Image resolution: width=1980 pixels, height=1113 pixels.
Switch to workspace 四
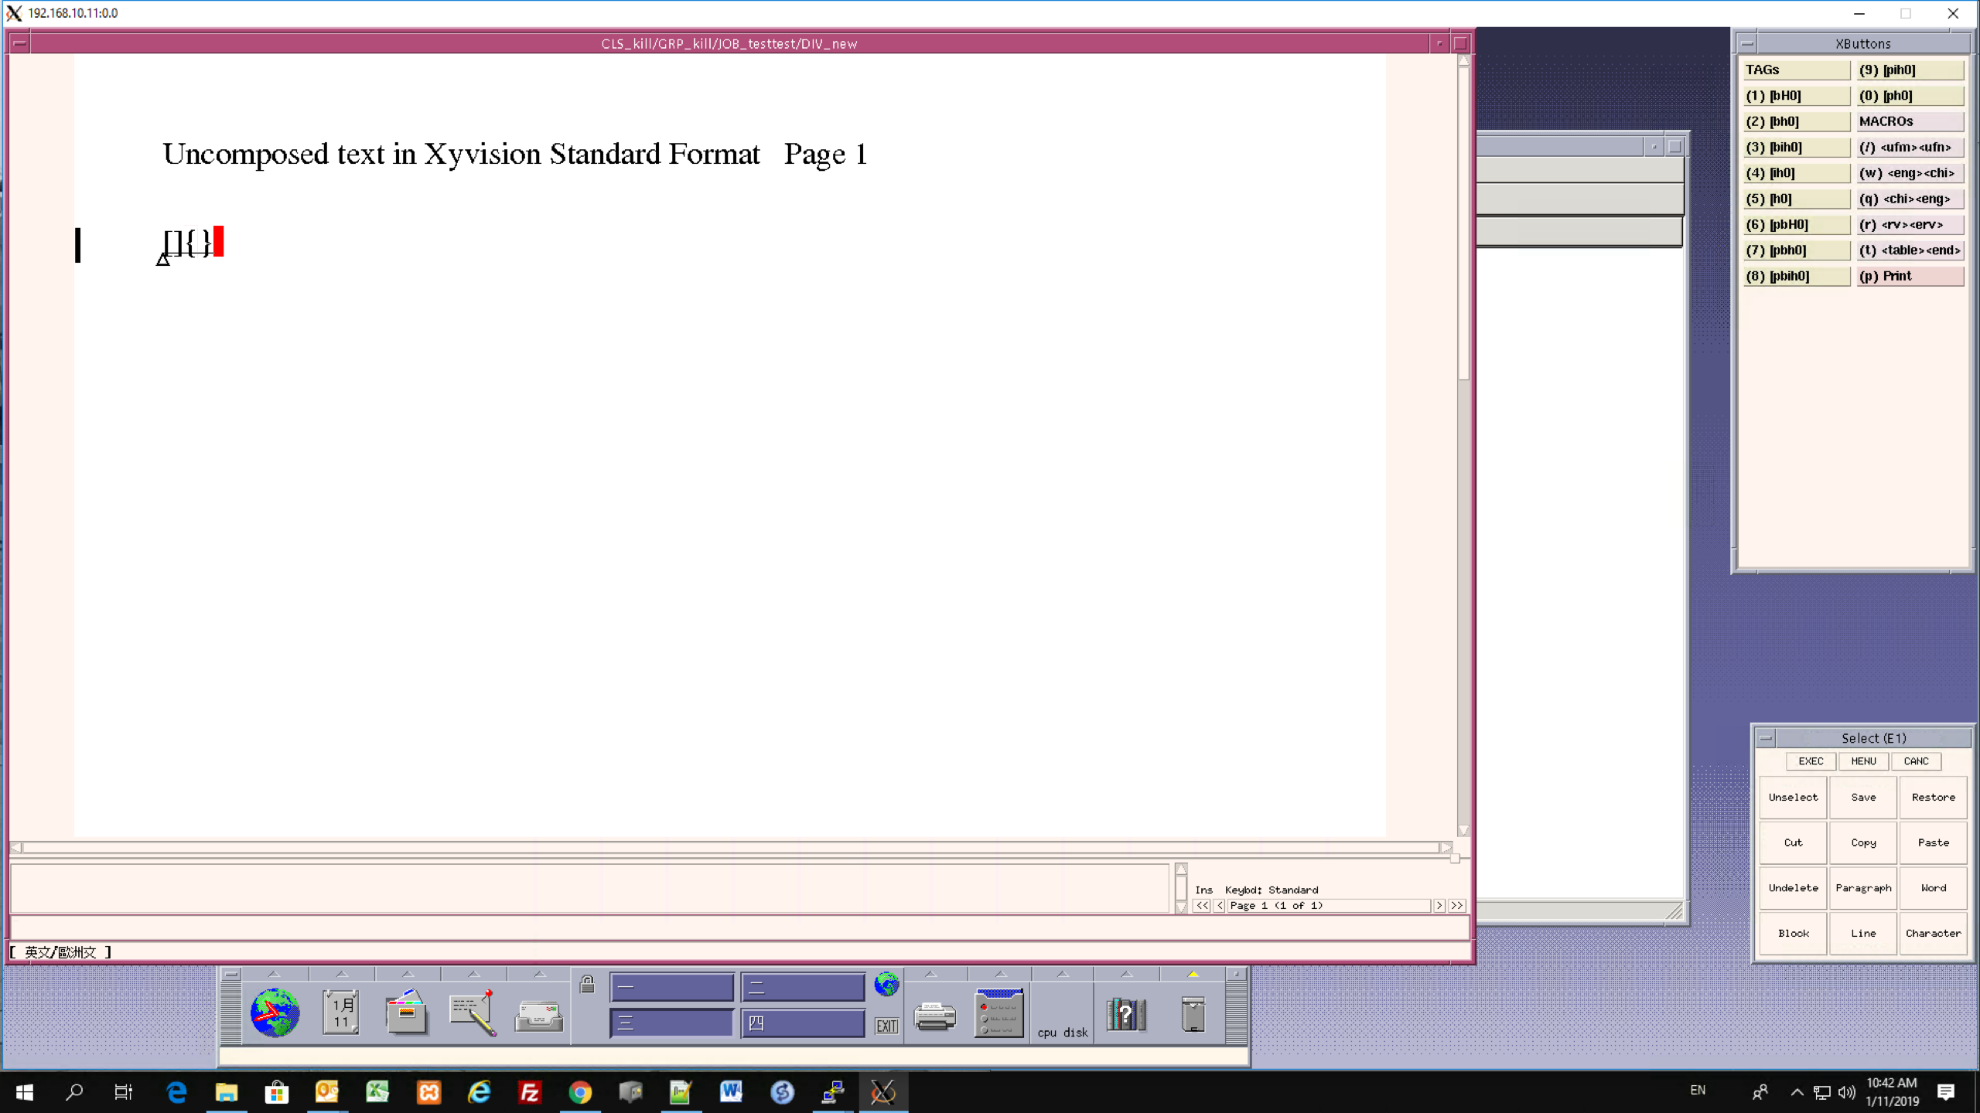[x=802, y=1023]
